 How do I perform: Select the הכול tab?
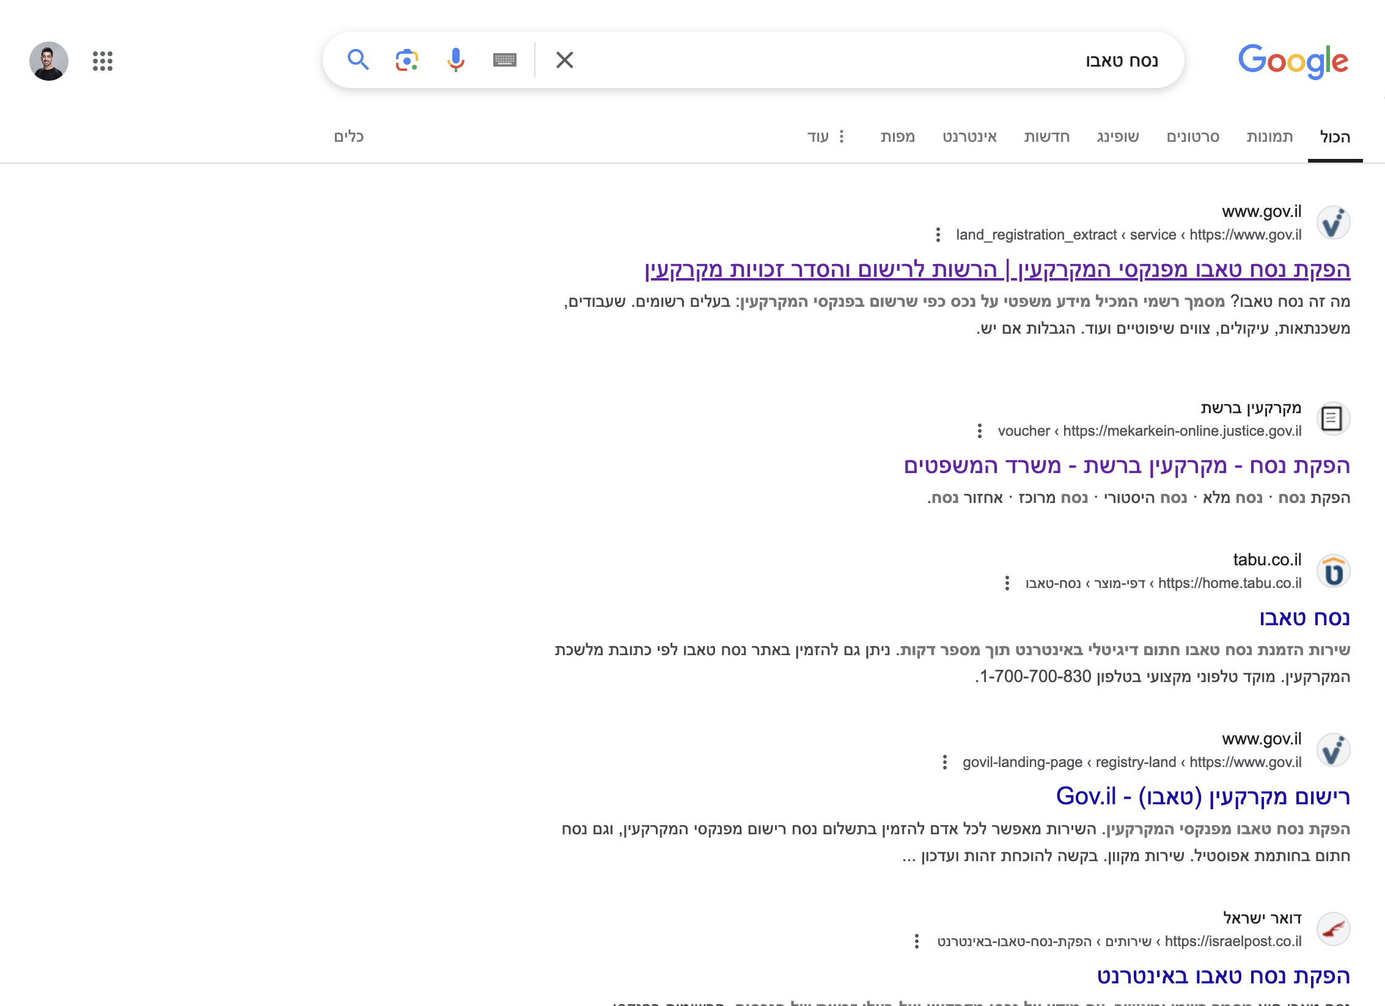point(1335,137)
